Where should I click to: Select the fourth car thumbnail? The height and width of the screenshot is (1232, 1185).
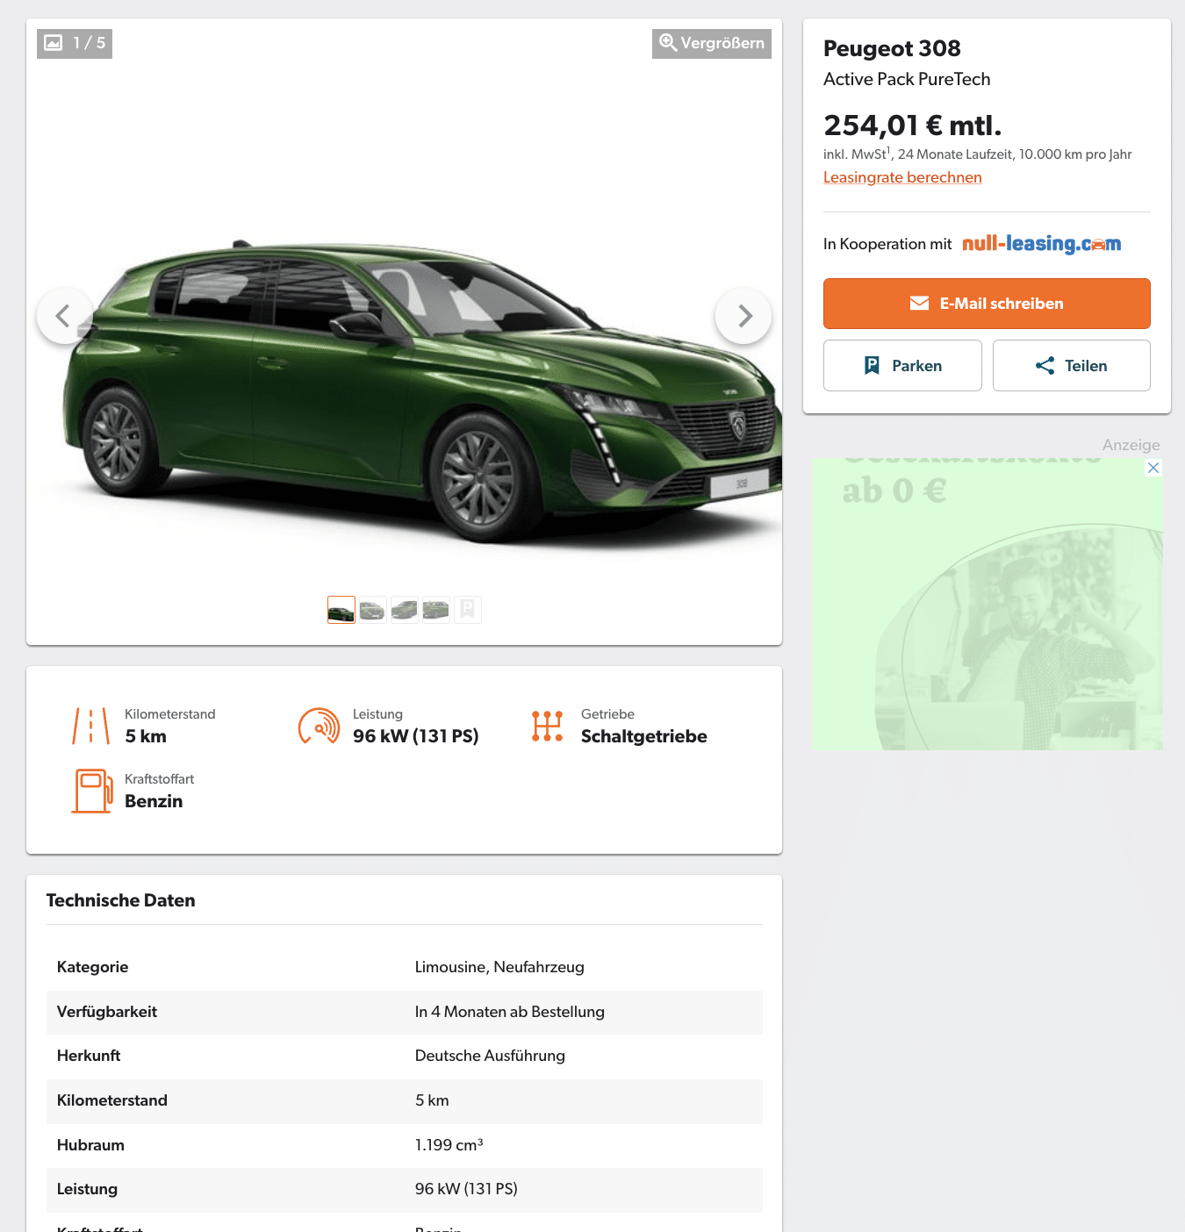click(x=436, y=610)
